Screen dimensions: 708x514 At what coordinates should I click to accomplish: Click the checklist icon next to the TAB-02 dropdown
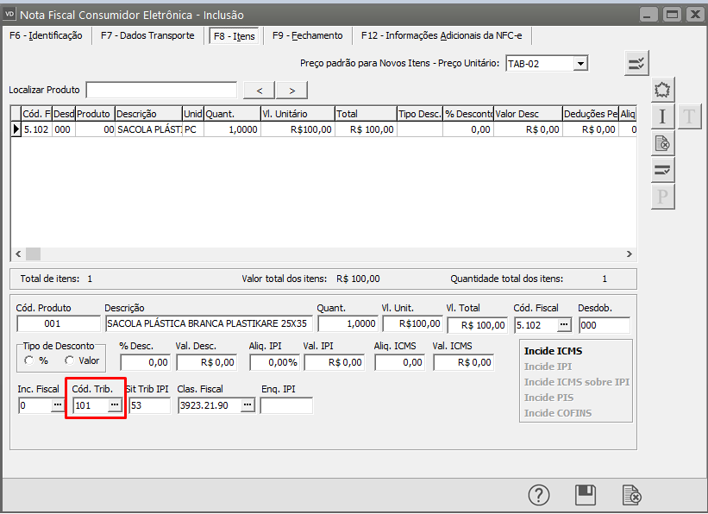click(636, 63)
